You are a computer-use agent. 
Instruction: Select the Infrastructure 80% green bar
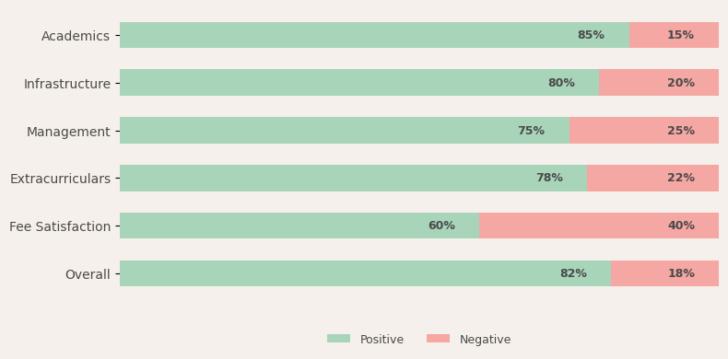pyautogui.click(x=359, y=83)
